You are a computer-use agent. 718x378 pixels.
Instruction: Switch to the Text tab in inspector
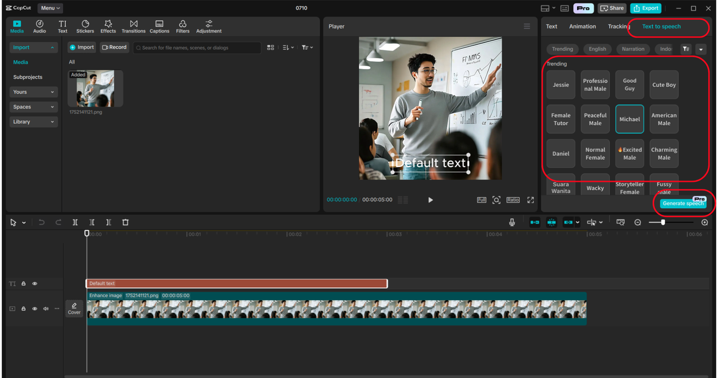point(552,26)
